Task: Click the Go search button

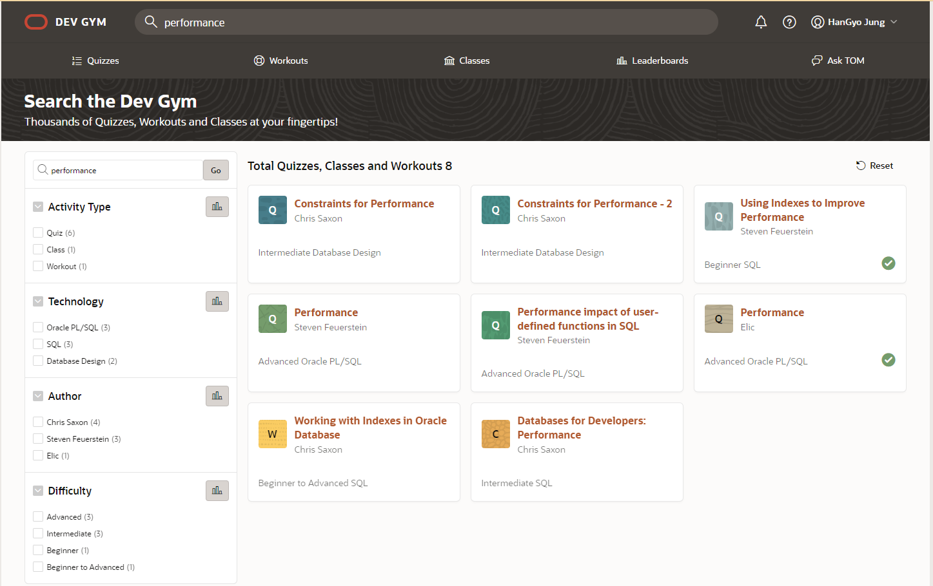Action: pyautogui.click(x=216, y=170)
